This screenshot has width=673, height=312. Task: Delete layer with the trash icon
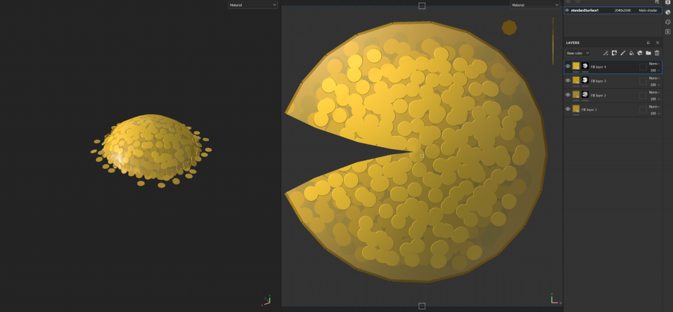657,53
